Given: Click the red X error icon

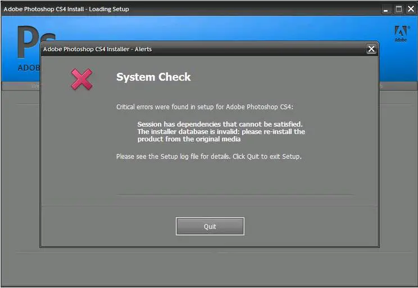Looking at the screenshot, I should 81,79.
